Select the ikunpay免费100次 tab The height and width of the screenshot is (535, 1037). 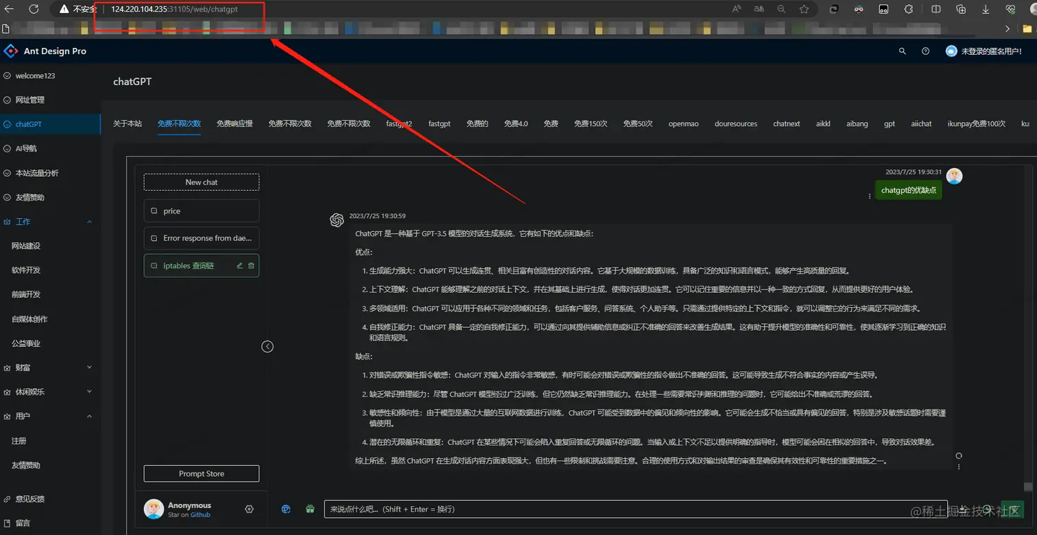(977, 123)
